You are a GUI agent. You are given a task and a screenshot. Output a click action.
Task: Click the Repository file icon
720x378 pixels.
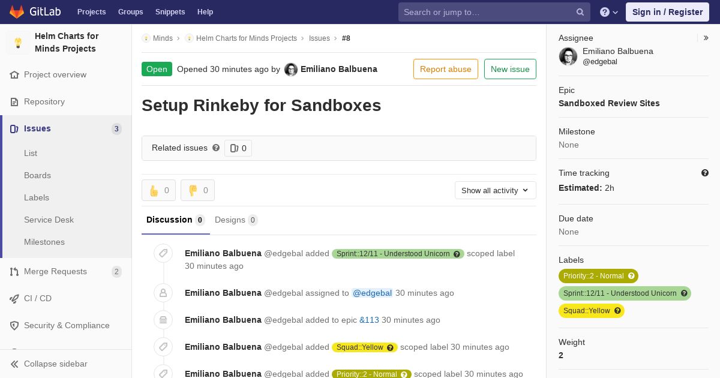click(14, 102)
